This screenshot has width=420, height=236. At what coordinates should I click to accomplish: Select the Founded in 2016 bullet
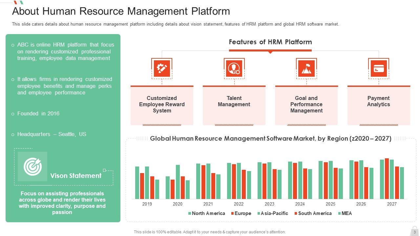point(38,113)
